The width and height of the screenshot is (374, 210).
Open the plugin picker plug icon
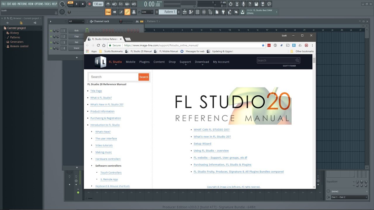[223, 12]
